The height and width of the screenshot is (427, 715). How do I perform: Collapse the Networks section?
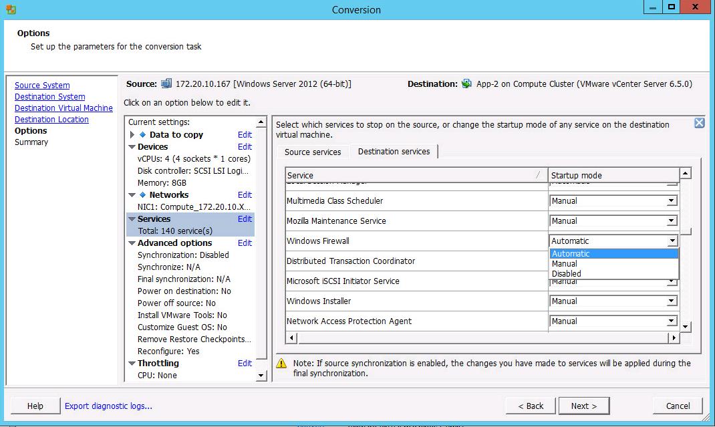click(132, 195)
